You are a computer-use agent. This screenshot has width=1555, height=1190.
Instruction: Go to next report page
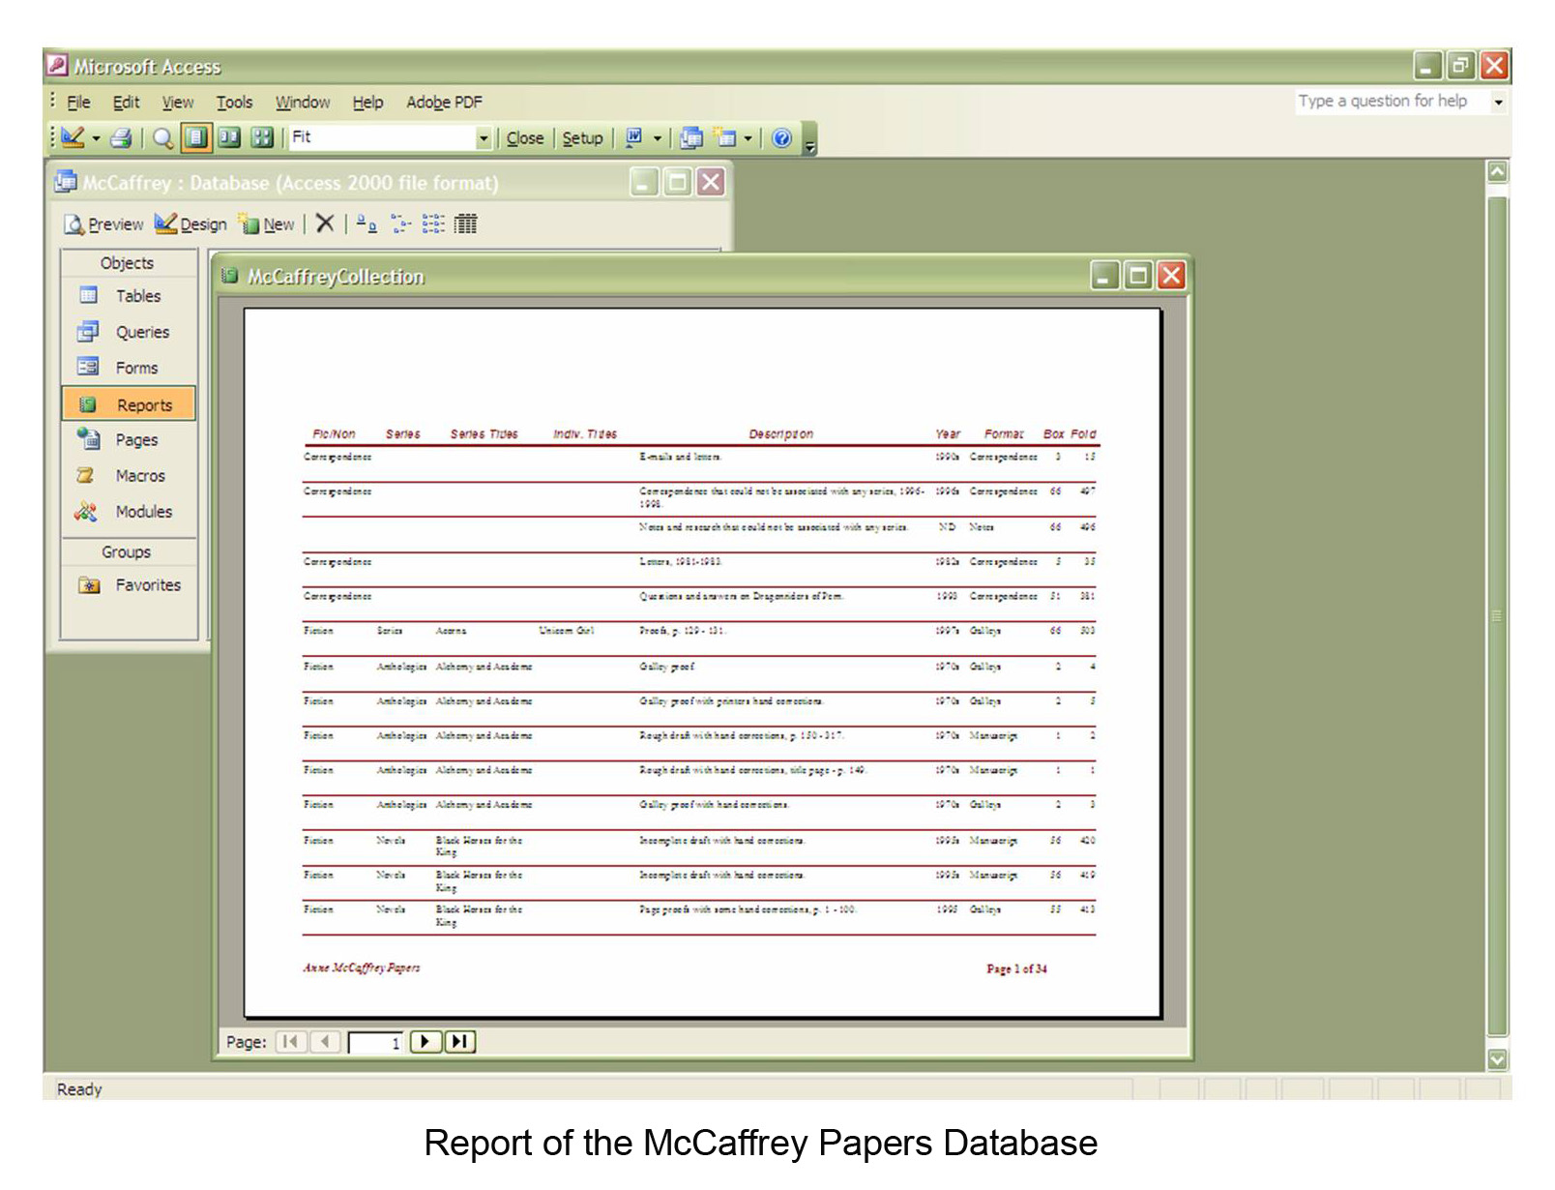point(425,1042)
